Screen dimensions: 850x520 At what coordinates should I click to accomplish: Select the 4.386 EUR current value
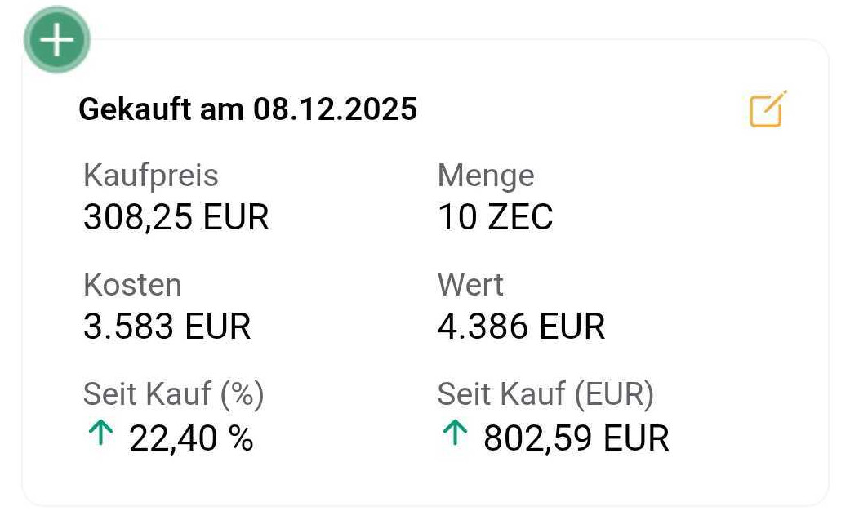[521, 327]
